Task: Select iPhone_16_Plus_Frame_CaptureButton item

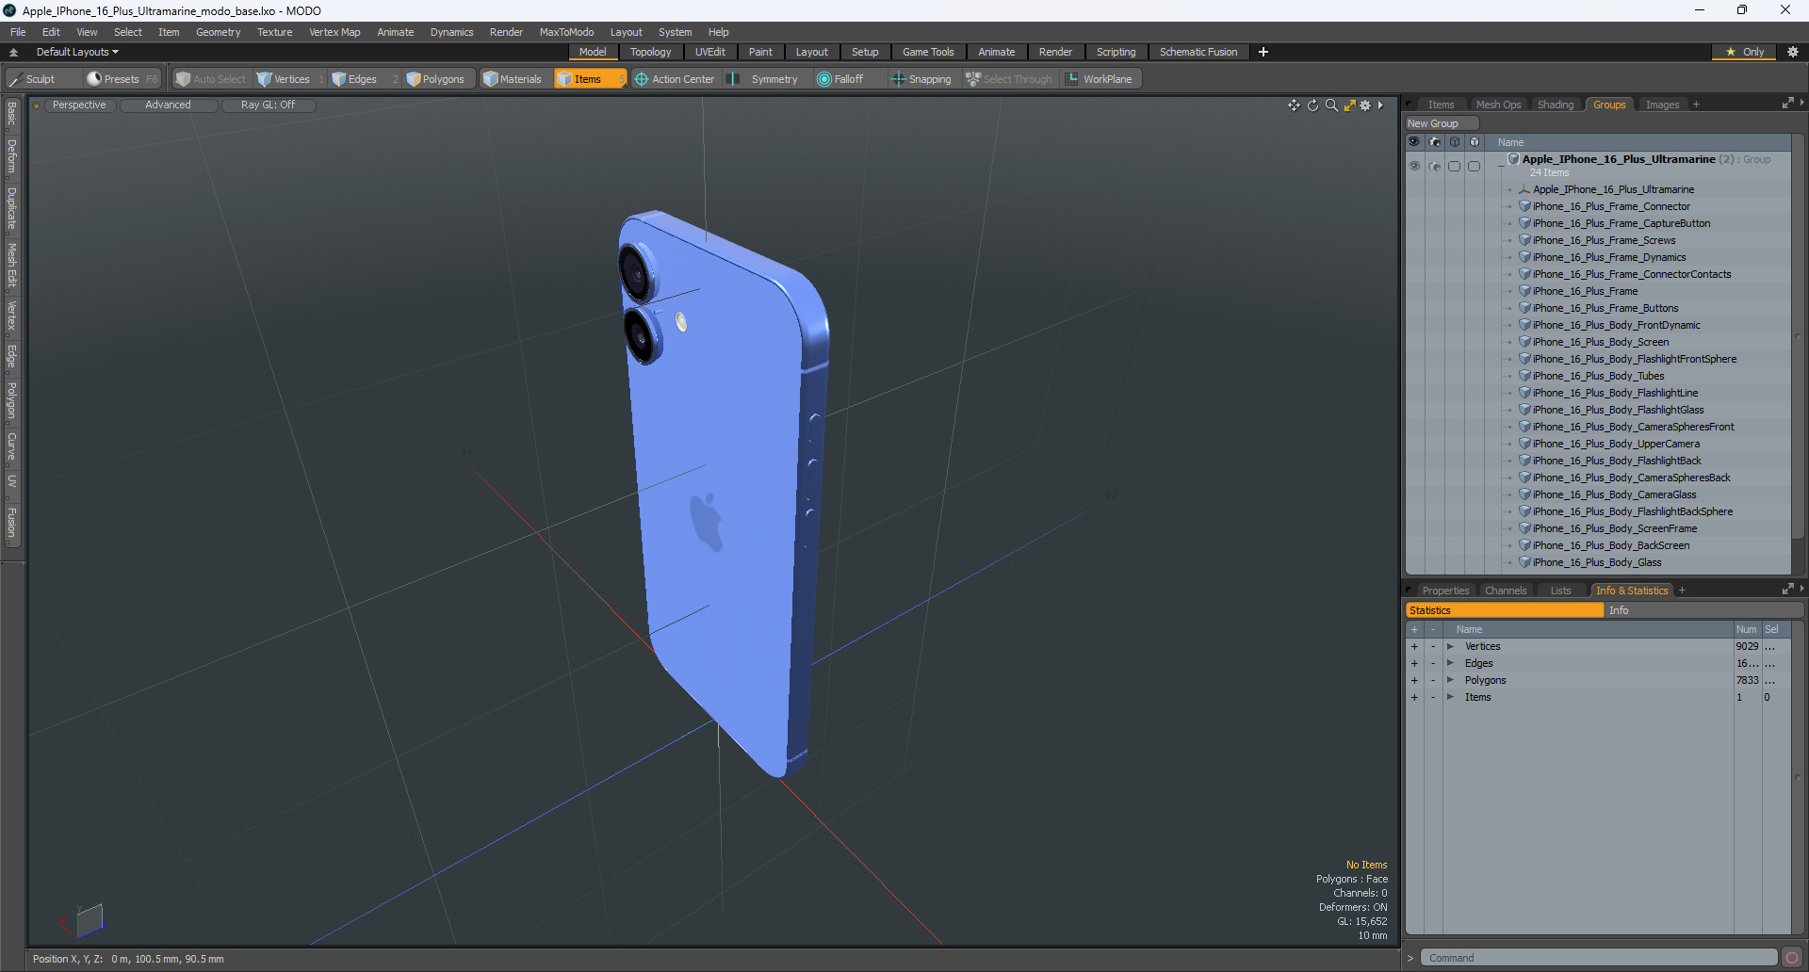Action: pos(1621,223)
